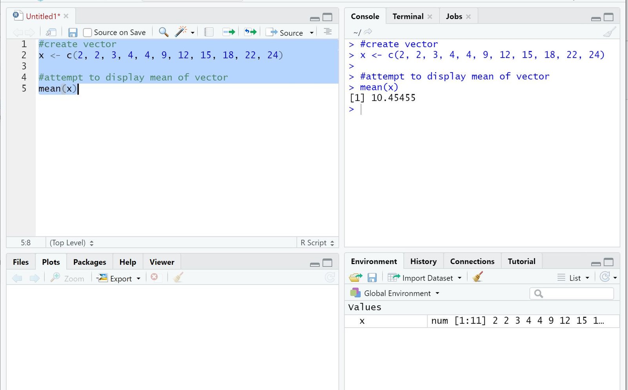Open code tools magic wand
The height and width of the screenshot is (390, 628).
(x=181, y=32)
